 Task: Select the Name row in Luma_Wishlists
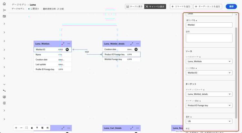coord(53,54)
